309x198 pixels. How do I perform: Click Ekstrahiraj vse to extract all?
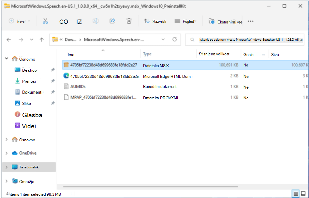tap(226, 21)
